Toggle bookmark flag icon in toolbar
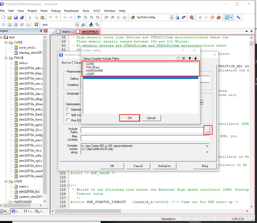Screen dimensions: 257x223 pos(79,17)
